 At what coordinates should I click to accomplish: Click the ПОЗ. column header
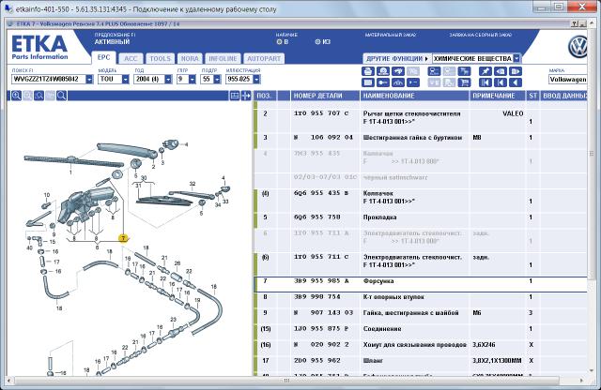pyautogui.click(x=265, y=96)
